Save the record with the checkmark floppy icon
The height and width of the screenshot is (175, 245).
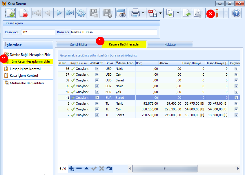[94, 13]
